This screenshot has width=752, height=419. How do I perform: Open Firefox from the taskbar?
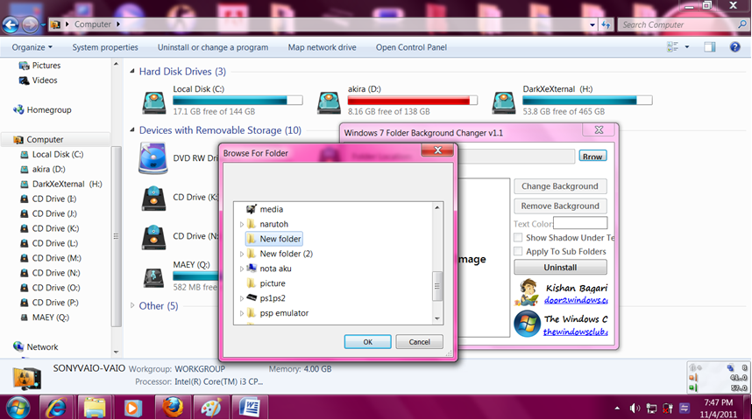172,408
